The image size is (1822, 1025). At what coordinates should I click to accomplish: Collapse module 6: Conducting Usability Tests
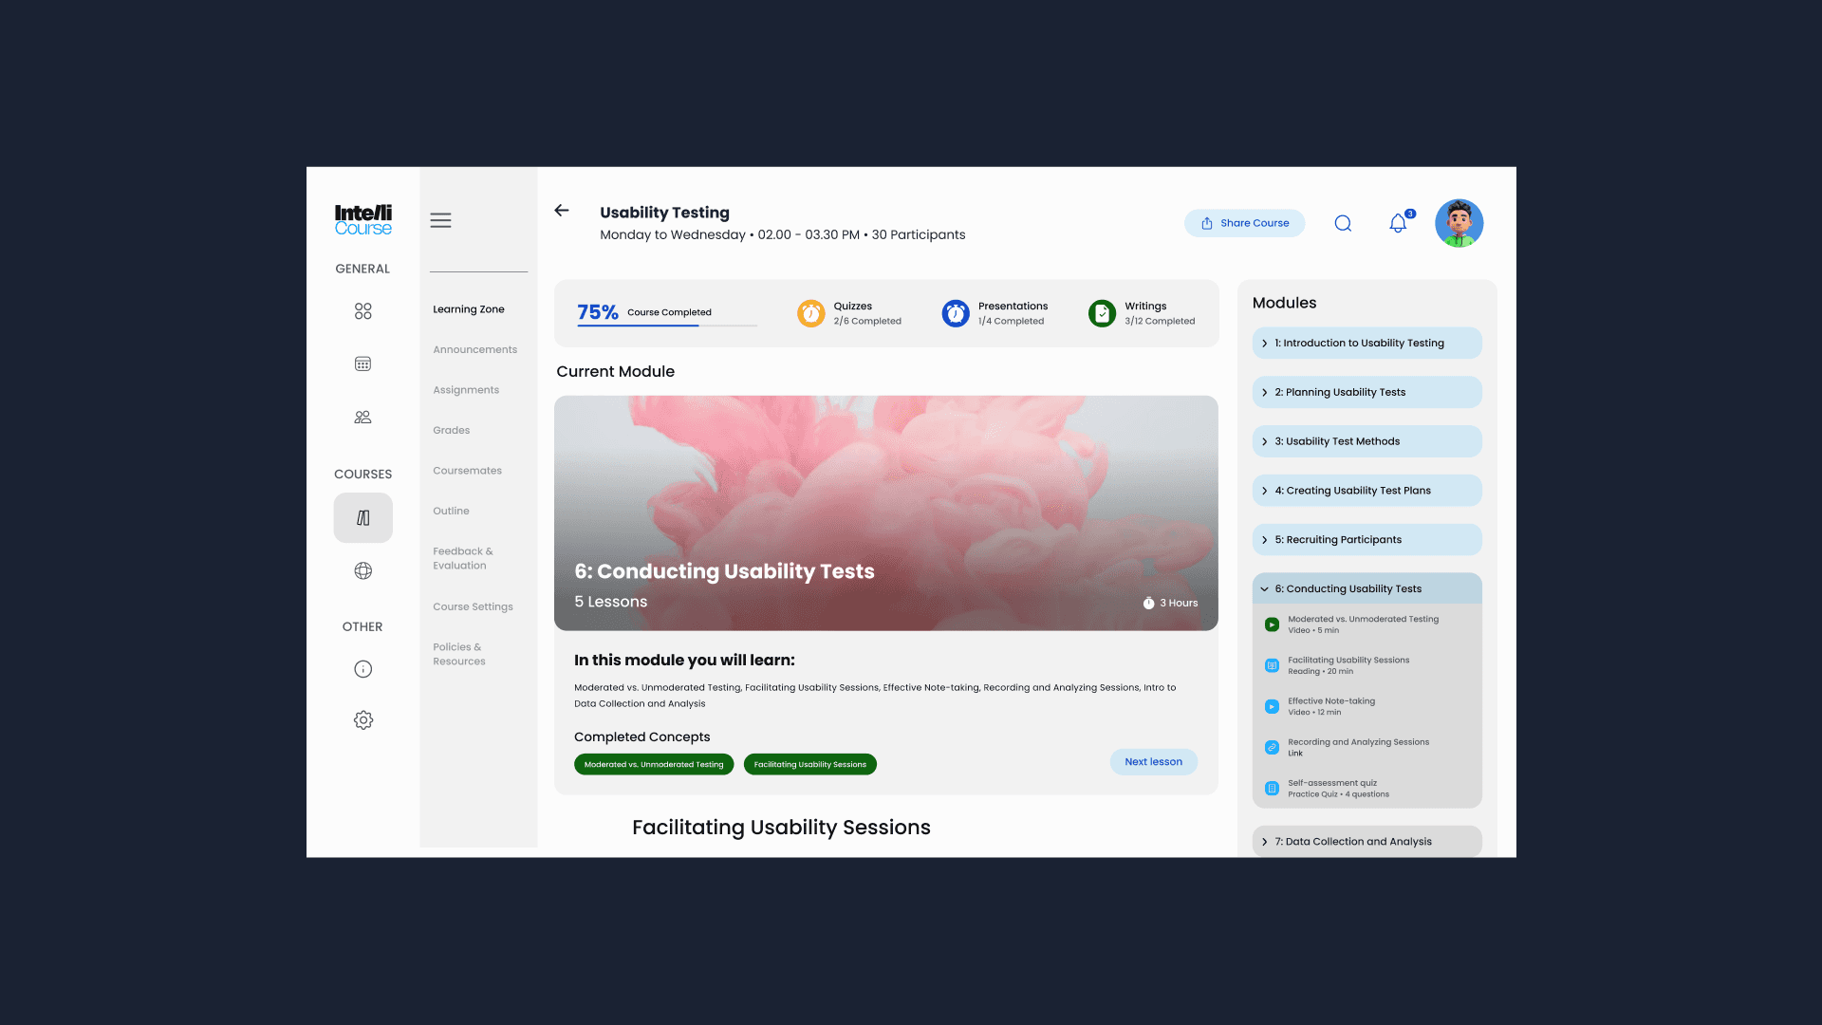pos(1366,589)
